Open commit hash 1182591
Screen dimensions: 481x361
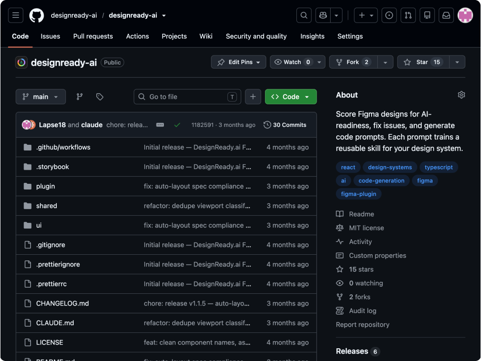point(202,125)
